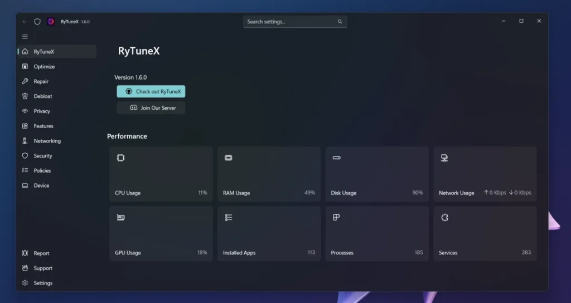Image resolution: width=571 pixels, height=303 pixels.
Task: Click the wrench Repair icon
Action: tap(25, 81)
